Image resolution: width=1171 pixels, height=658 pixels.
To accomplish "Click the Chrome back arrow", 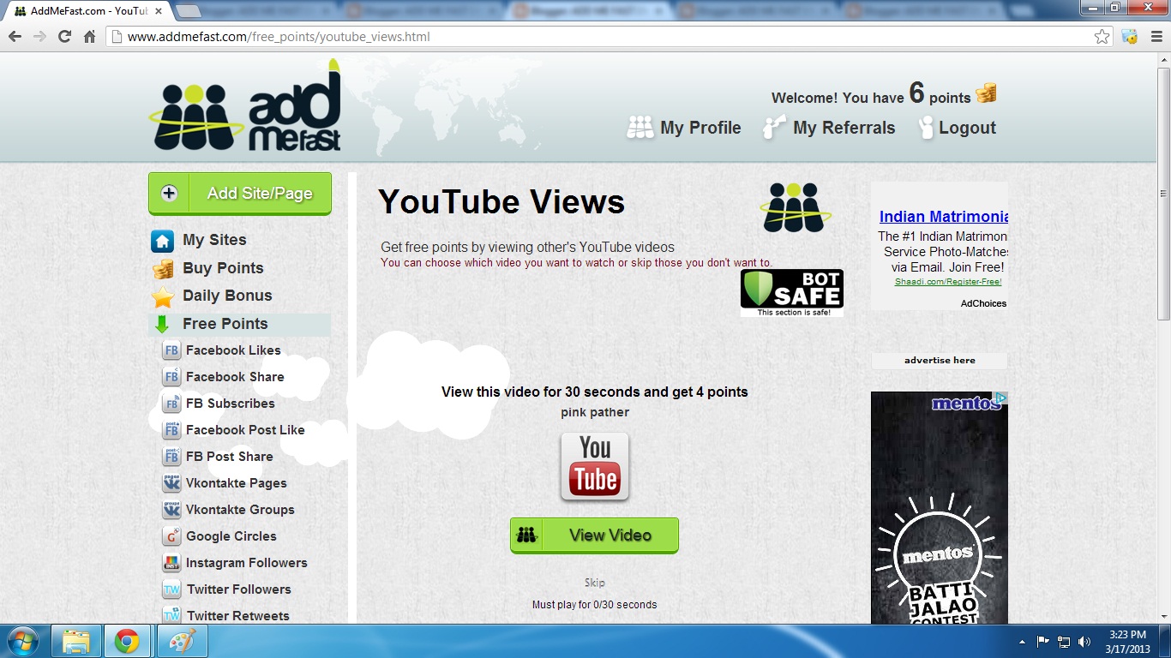I will tap(15, 37).
